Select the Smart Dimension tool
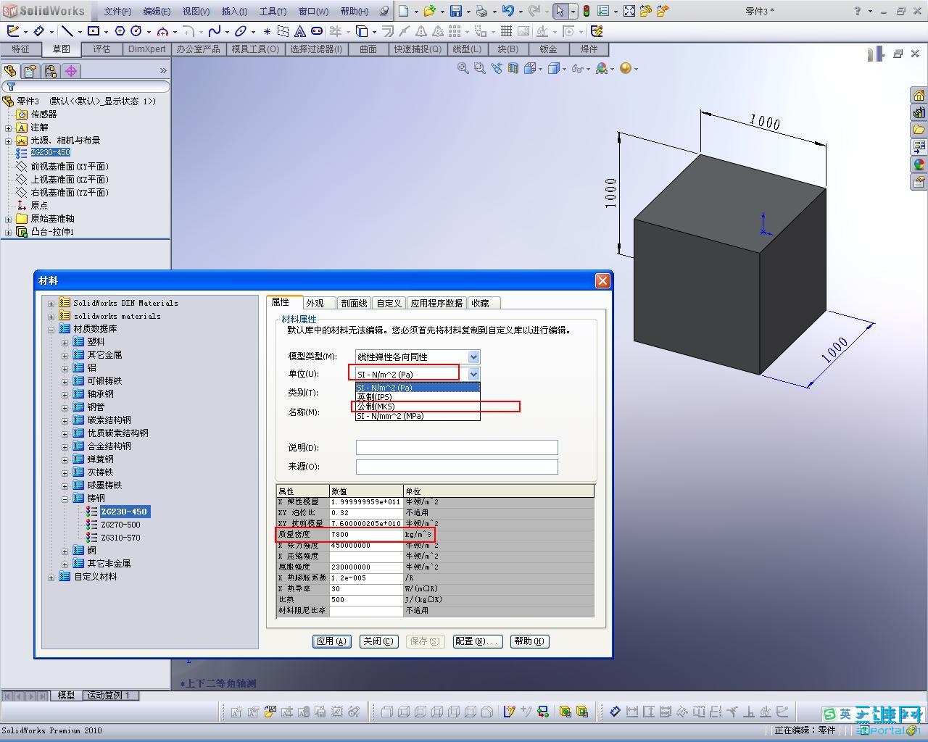Screen dimensions: 928x742 click(39, 31)
